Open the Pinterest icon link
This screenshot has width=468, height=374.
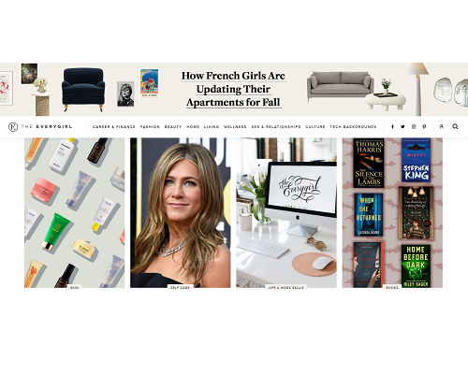point(424,126)
